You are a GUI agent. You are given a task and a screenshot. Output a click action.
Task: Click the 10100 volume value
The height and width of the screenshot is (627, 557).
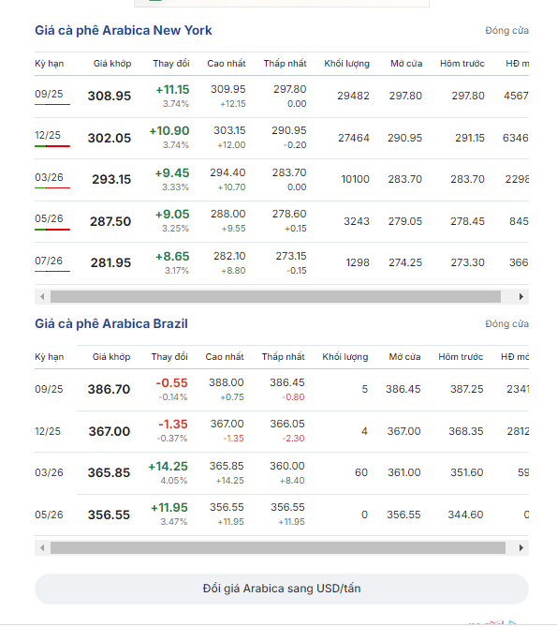356,179
